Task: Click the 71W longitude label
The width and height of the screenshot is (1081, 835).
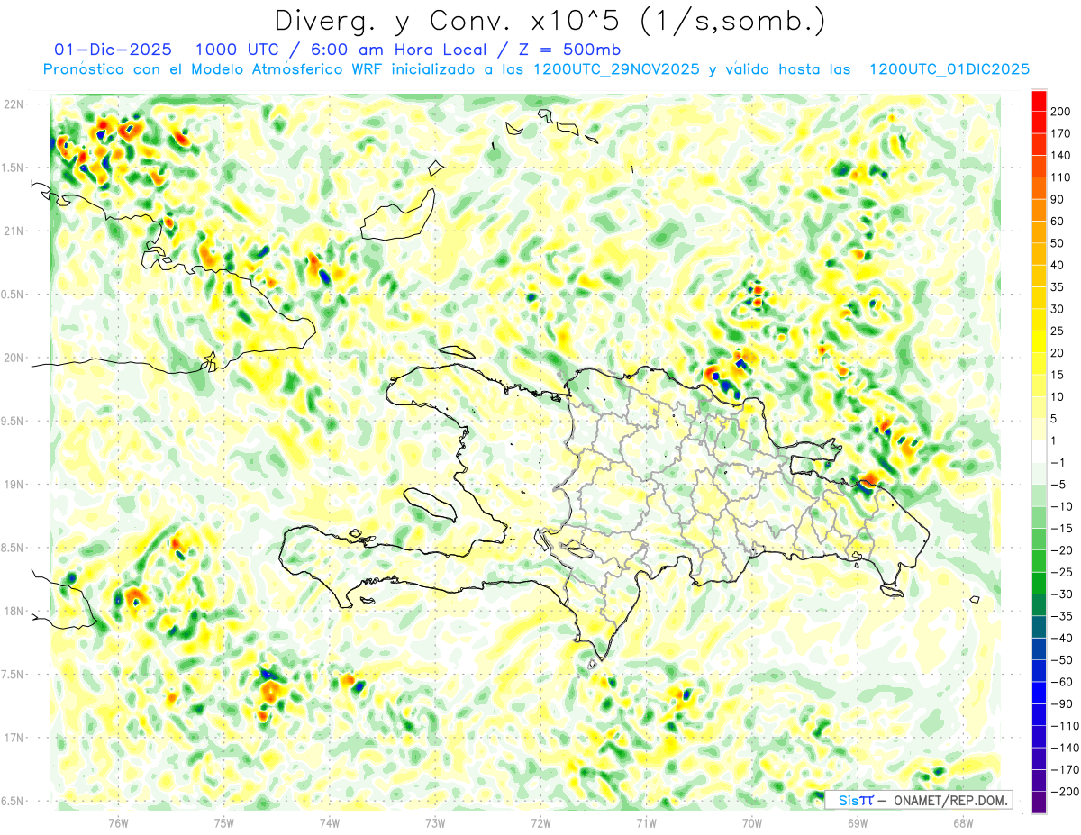Action: pos(646,822)
